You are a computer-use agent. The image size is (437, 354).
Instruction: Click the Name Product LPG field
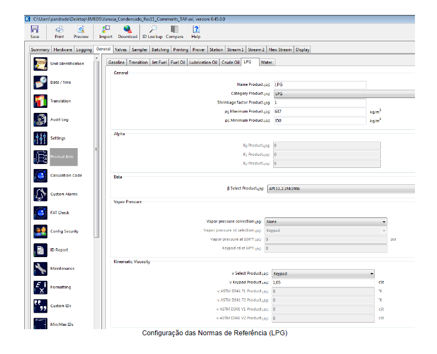pos(320,85)
